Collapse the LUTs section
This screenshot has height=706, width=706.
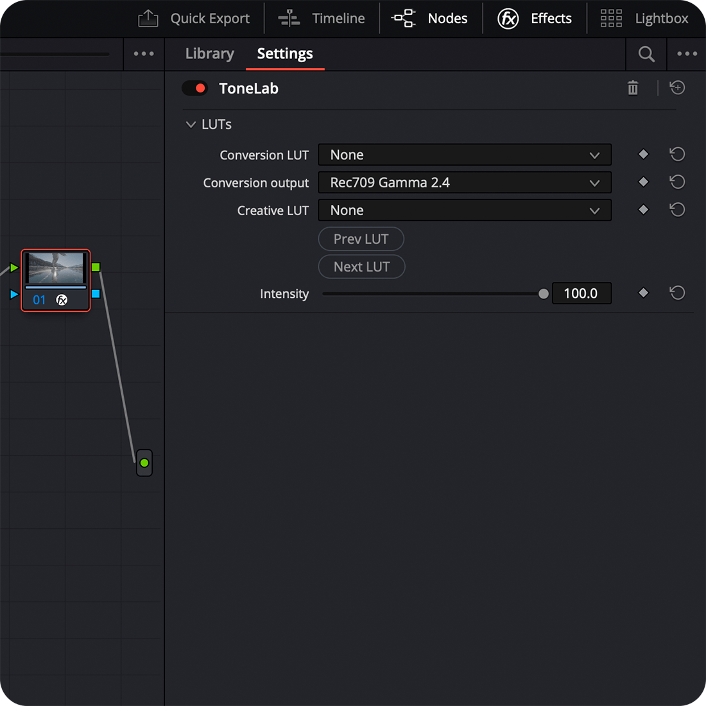point(191,125)
